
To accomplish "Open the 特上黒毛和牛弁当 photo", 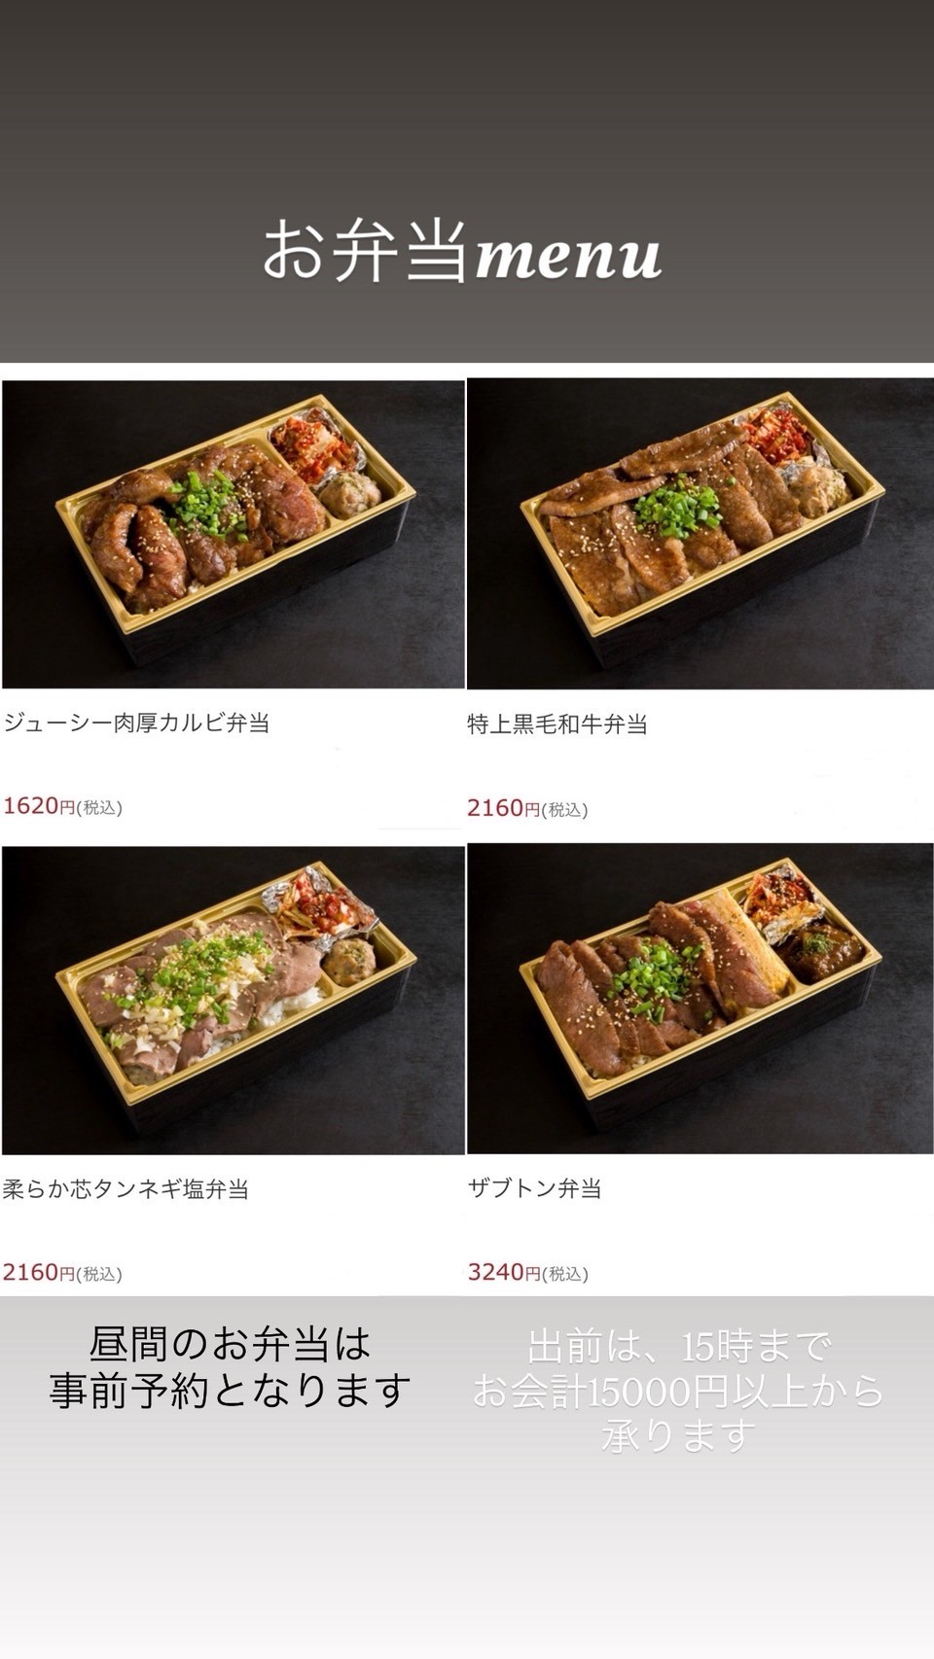I will tap(700, 534).
